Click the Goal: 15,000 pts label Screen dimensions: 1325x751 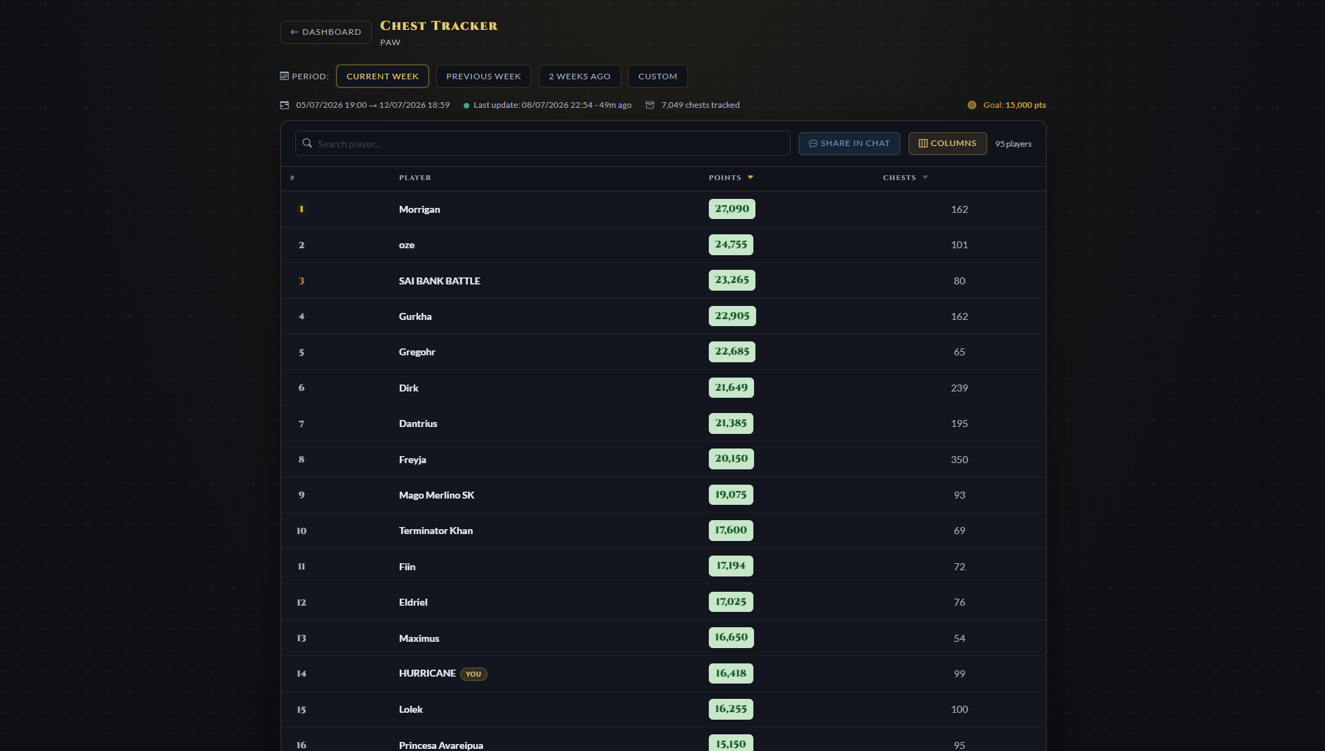click(1014, 105)
